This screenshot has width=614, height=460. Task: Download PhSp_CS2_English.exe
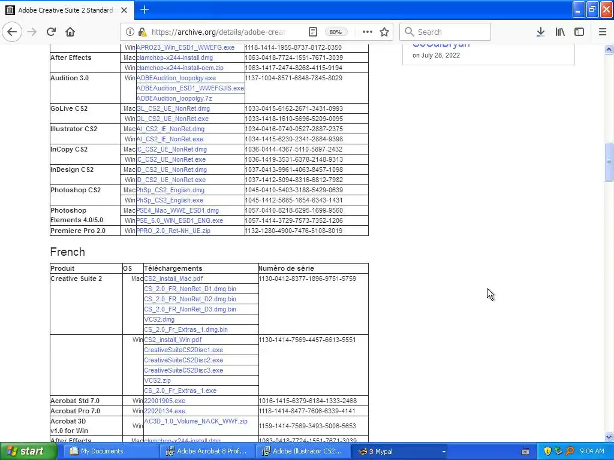coord(170,200)
